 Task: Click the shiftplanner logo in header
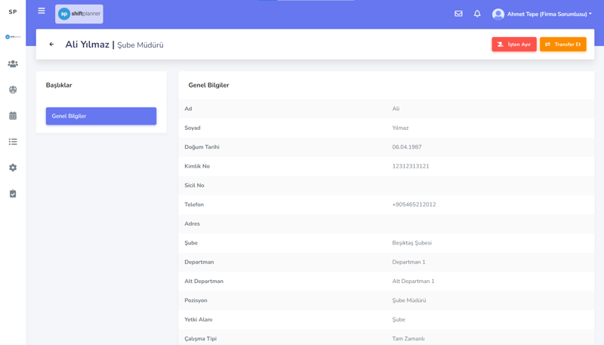79,14
